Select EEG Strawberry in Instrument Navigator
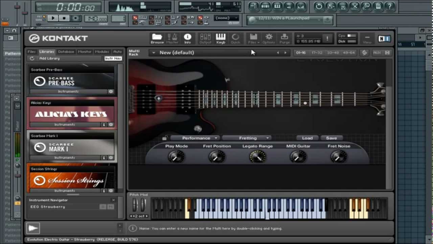 coord(48,207)
